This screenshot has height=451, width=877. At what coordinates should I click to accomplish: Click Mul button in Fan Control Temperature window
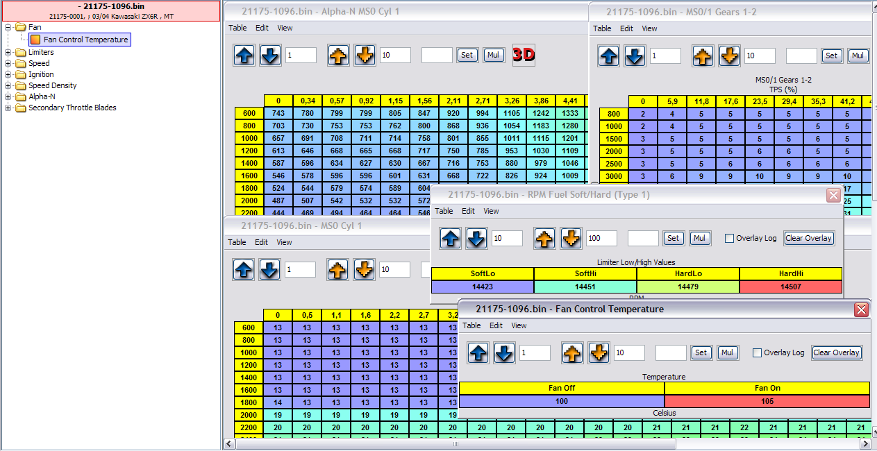(x=727, y=352)
